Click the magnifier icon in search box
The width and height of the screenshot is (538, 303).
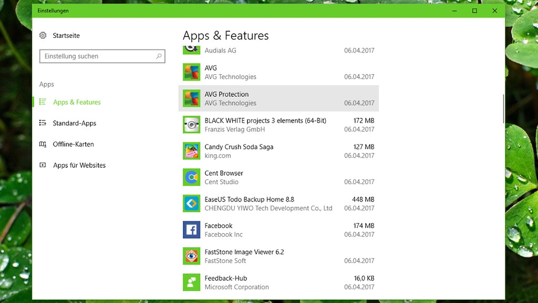[159, 56]
